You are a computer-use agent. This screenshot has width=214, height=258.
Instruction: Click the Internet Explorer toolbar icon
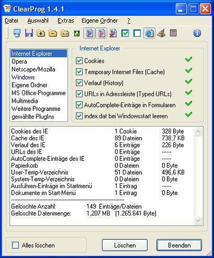[149, 33]
